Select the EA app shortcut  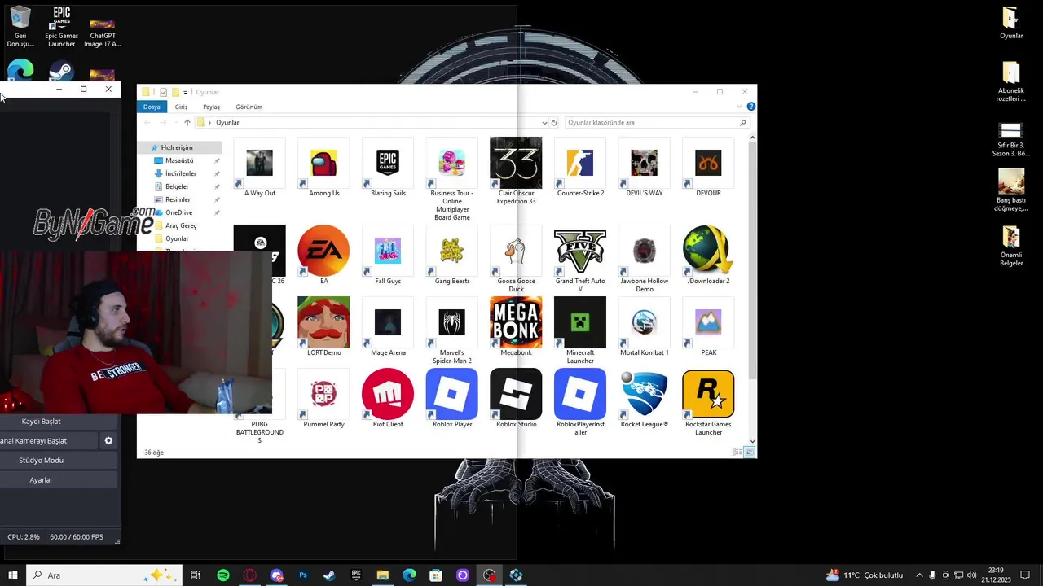[323, 256]
